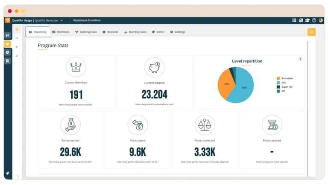Click the pencil edit icon in secondary sidebar
This screenshot has width=328, height=185.
[17, 56]
